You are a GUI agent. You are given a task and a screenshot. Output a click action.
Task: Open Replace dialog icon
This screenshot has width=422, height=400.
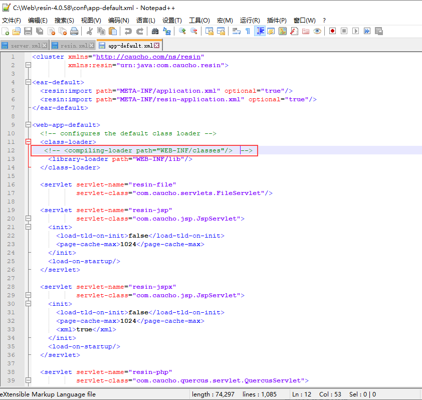[167, 31]
